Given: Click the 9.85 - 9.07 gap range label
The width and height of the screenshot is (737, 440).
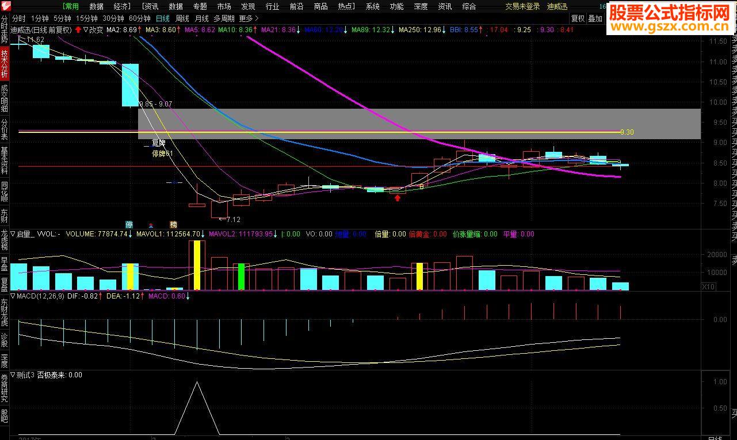Looking at the screenshot, I should click(x=156, y=104).
